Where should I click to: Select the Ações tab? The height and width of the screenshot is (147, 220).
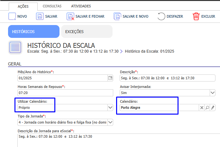[23, 6]
